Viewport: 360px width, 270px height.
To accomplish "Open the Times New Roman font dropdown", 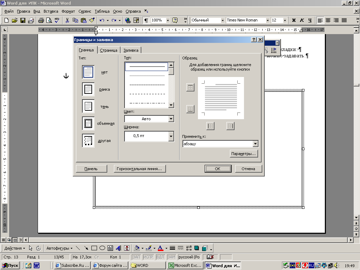I will point(268,20).
